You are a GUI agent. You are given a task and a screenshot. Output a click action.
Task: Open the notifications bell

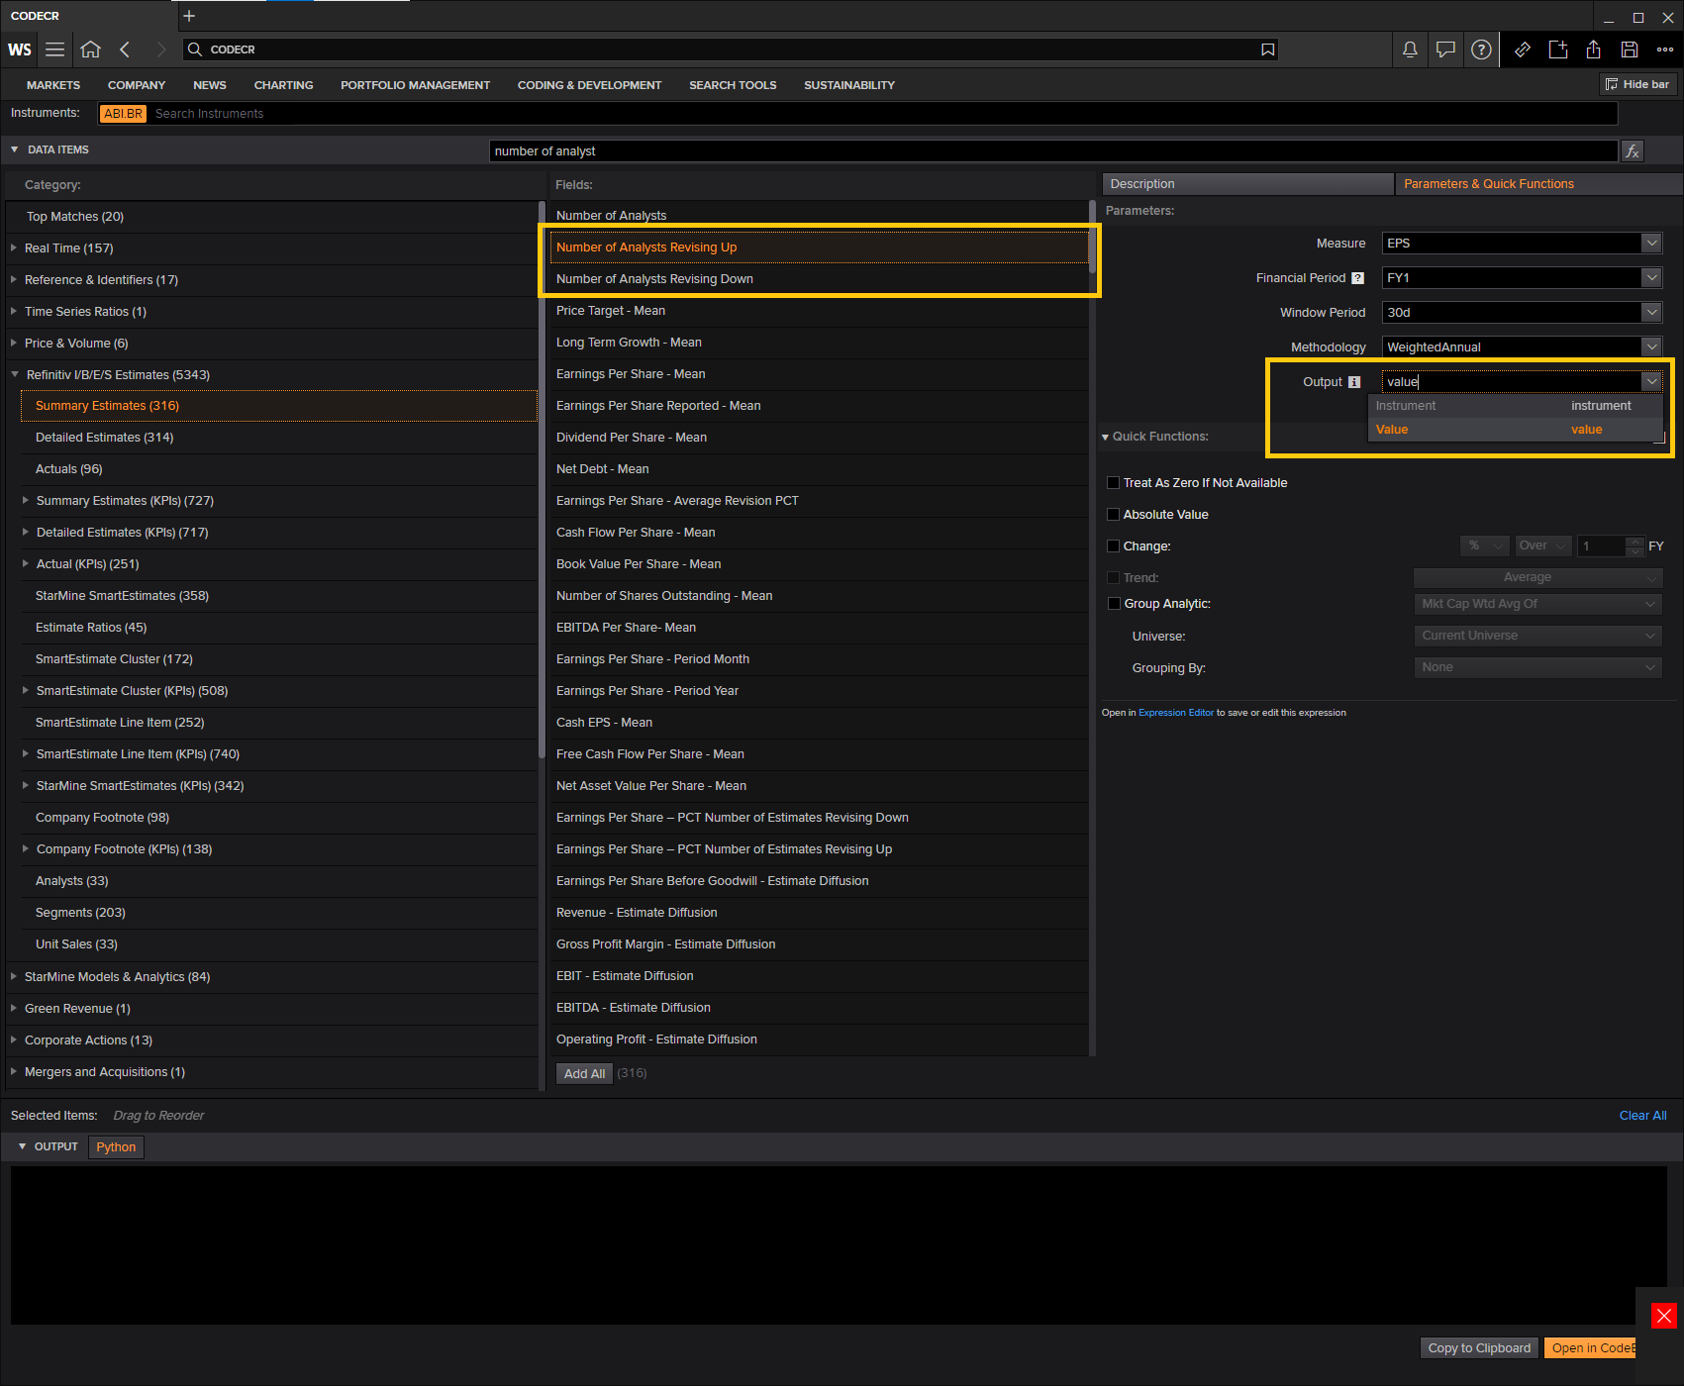(x=1410, y=49)
